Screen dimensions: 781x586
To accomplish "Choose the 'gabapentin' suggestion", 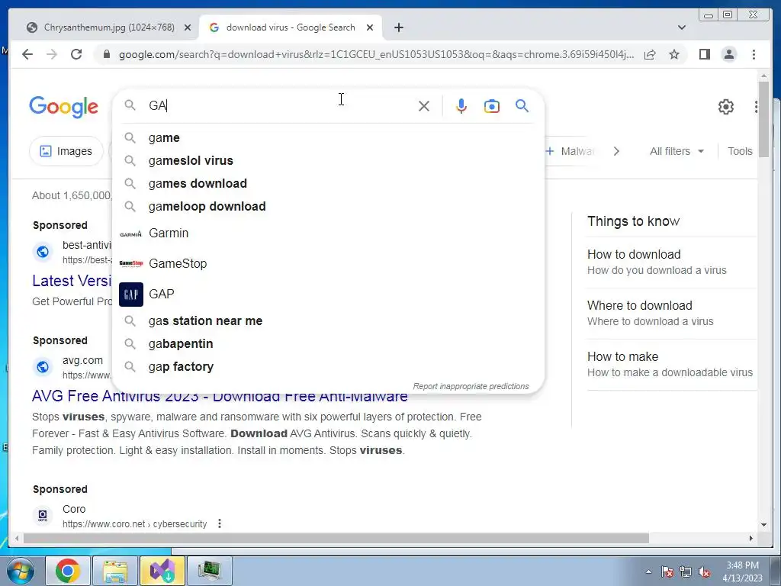I will 329,344.
